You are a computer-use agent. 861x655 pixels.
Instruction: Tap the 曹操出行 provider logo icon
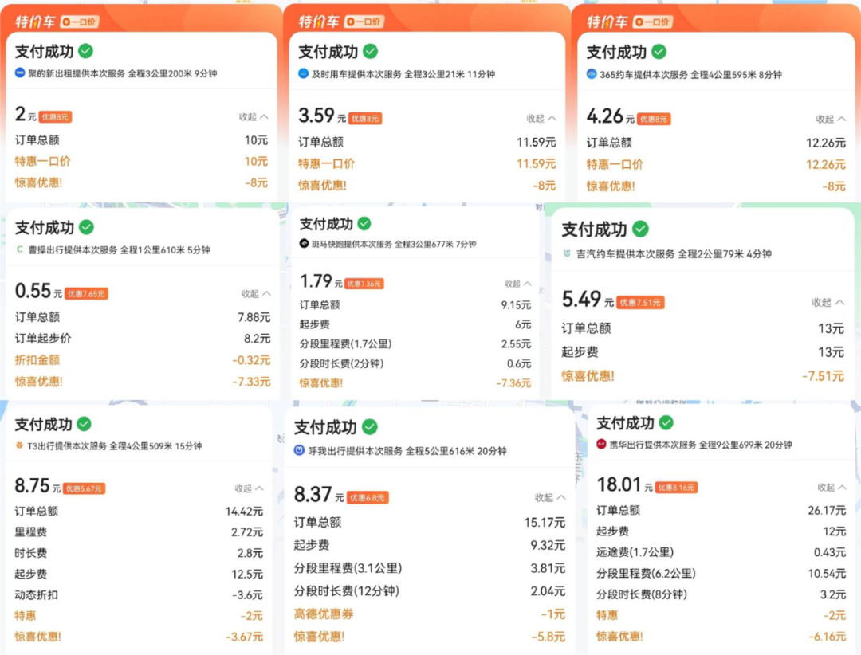point(20,249)
